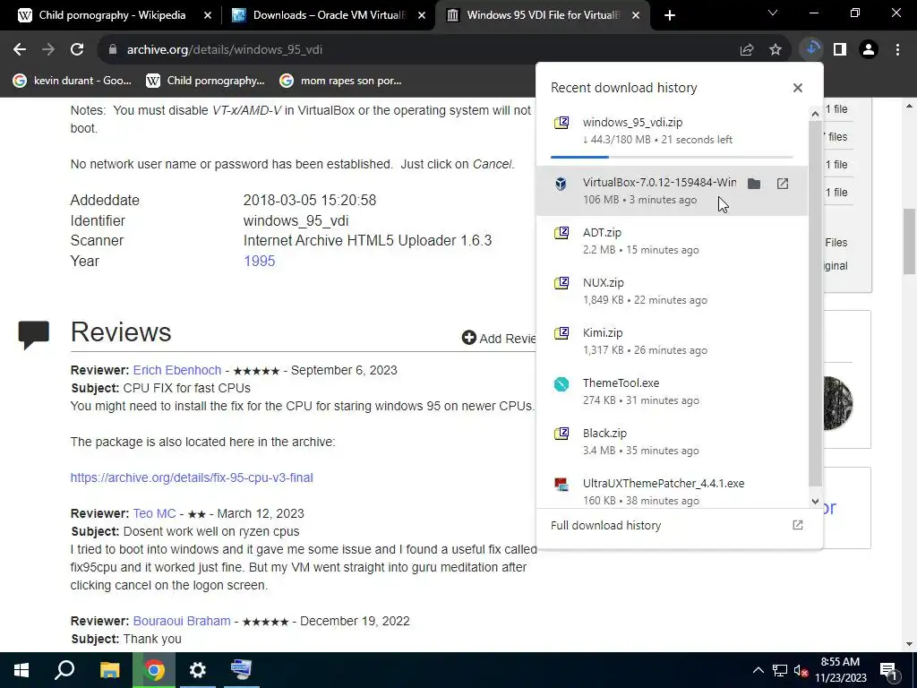The image size is (917, 688).
Task: Reload the archive.org page
Action: tap(77, 50)
